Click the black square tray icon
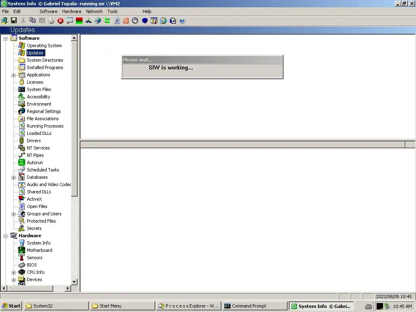 (380, 306)
